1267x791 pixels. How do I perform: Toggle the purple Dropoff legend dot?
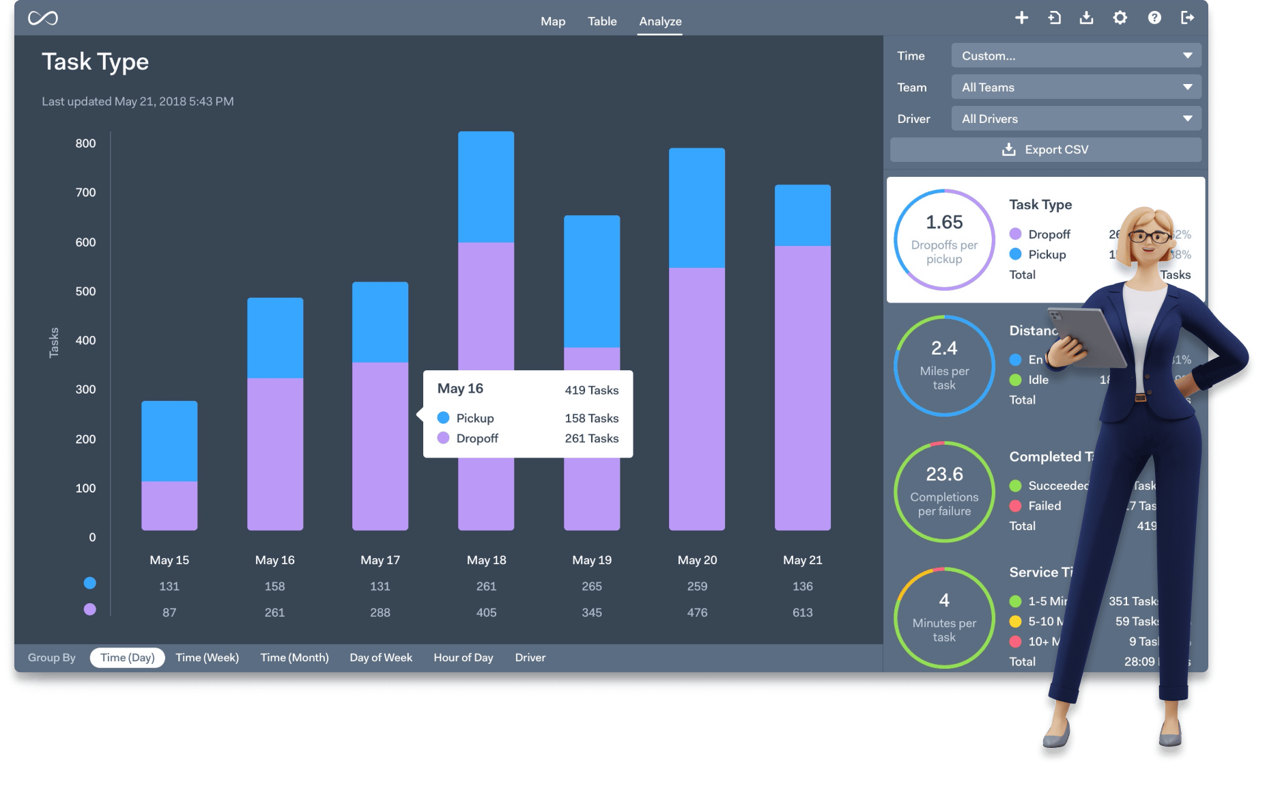click(90, 609)
